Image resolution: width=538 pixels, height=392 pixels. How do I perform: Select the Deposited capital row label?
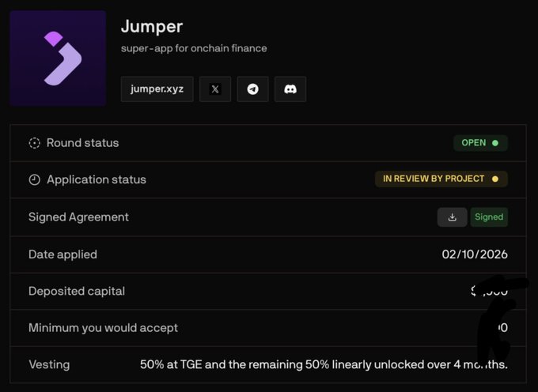click(x=77, y=292)
